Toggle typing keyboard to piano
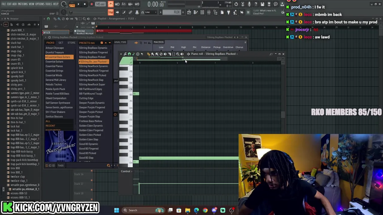 pyautogui.click(x=111, y=12)
